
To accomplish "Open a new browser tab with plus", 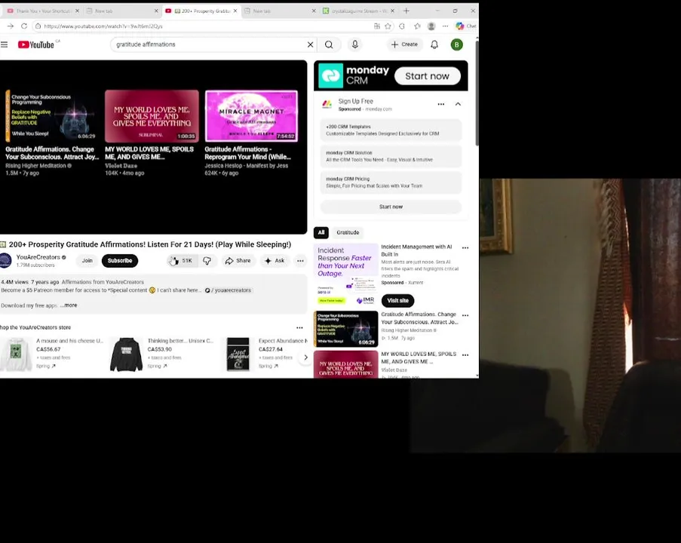I will pyautogui.click(x=406, y=11).
